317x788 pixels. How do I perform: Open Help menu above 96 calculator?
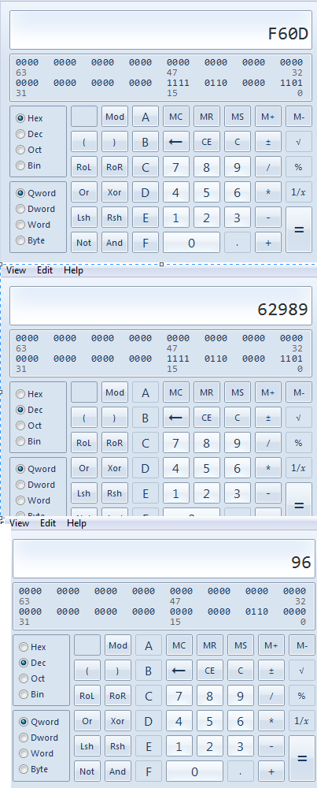[76, 522]
